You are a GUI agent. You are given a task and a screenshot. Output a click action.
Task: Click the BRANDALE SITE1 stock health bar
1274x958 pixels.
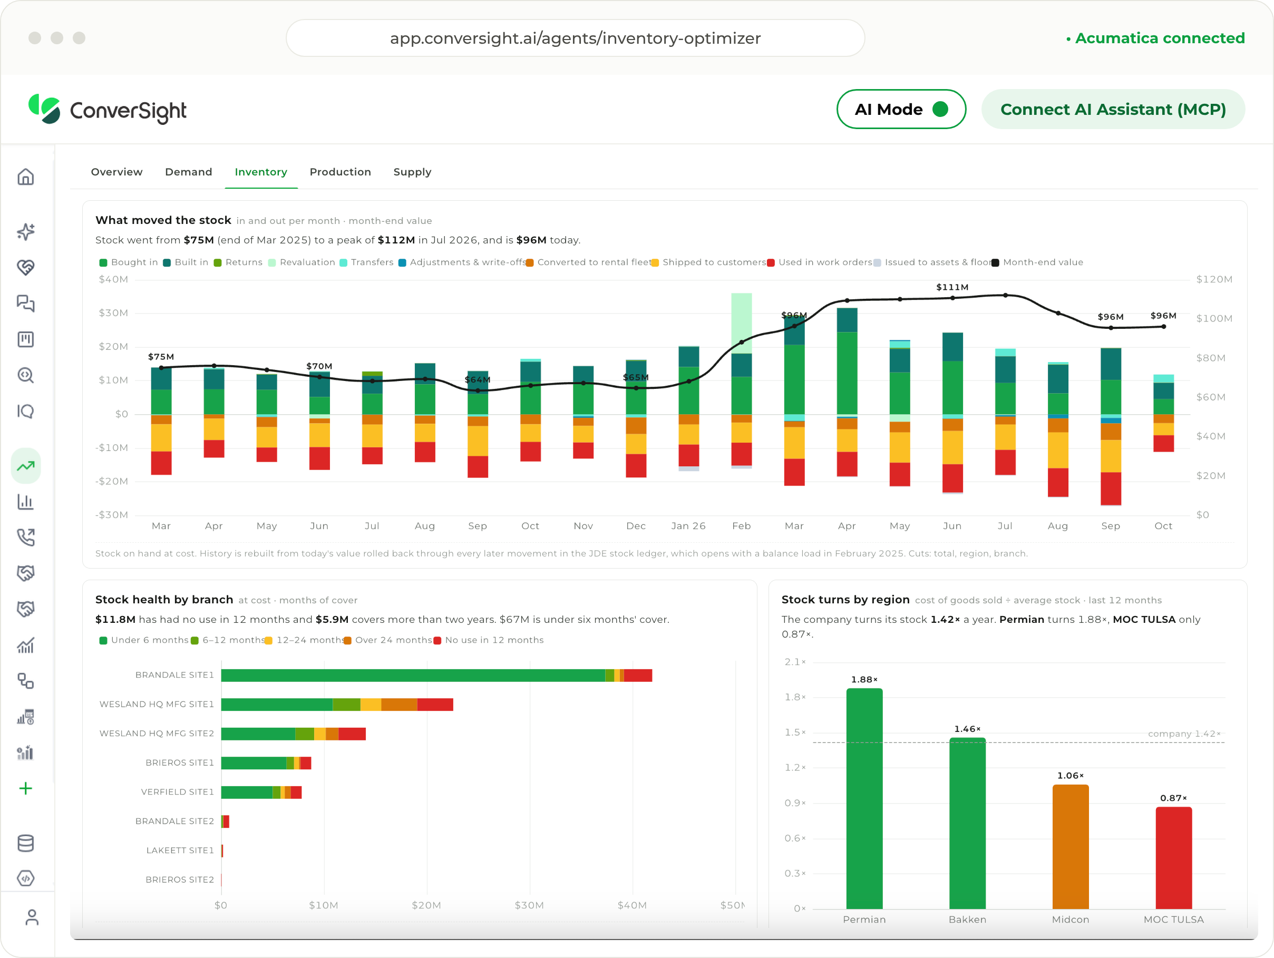pyautogui.click(x=436, y=676)
